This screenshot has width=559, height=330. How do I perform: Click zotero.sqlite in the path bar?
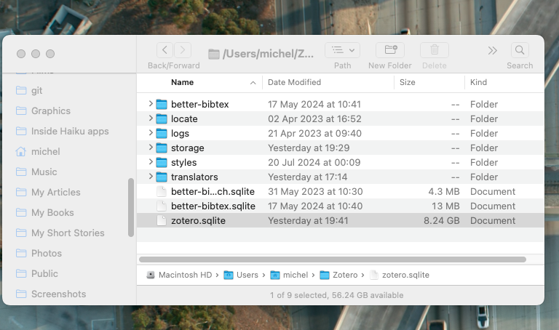point(405,275)
